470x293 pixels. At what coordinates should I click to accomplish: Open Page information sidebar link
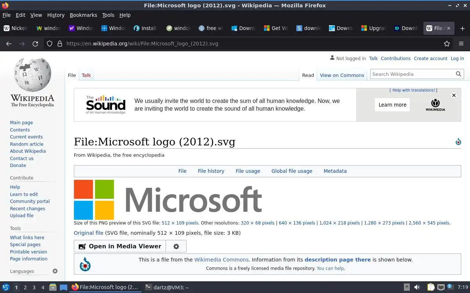pos(29,259)
